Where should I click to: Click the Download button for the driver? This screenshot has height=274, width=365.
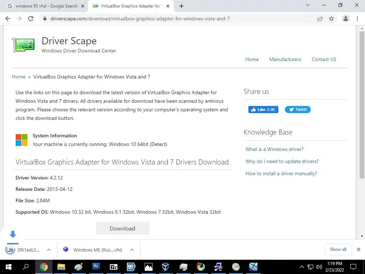[x=123, y=228]
